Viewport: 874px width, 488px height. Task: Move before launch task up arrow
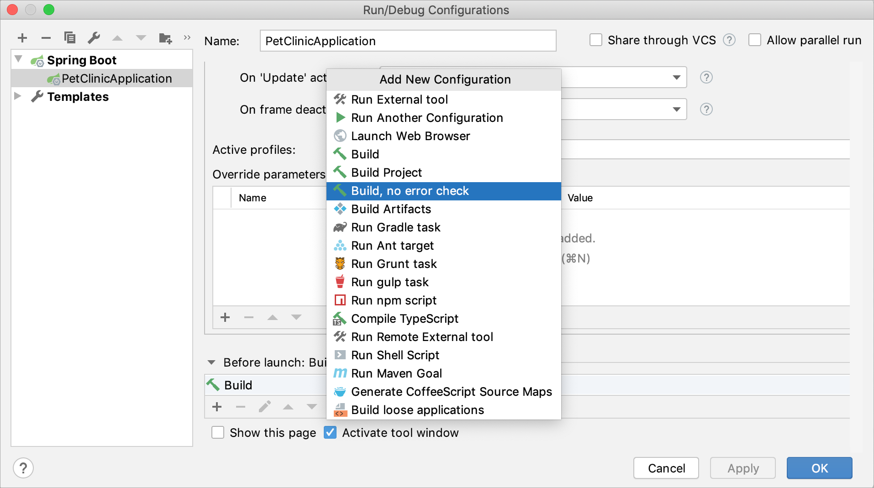288,407
